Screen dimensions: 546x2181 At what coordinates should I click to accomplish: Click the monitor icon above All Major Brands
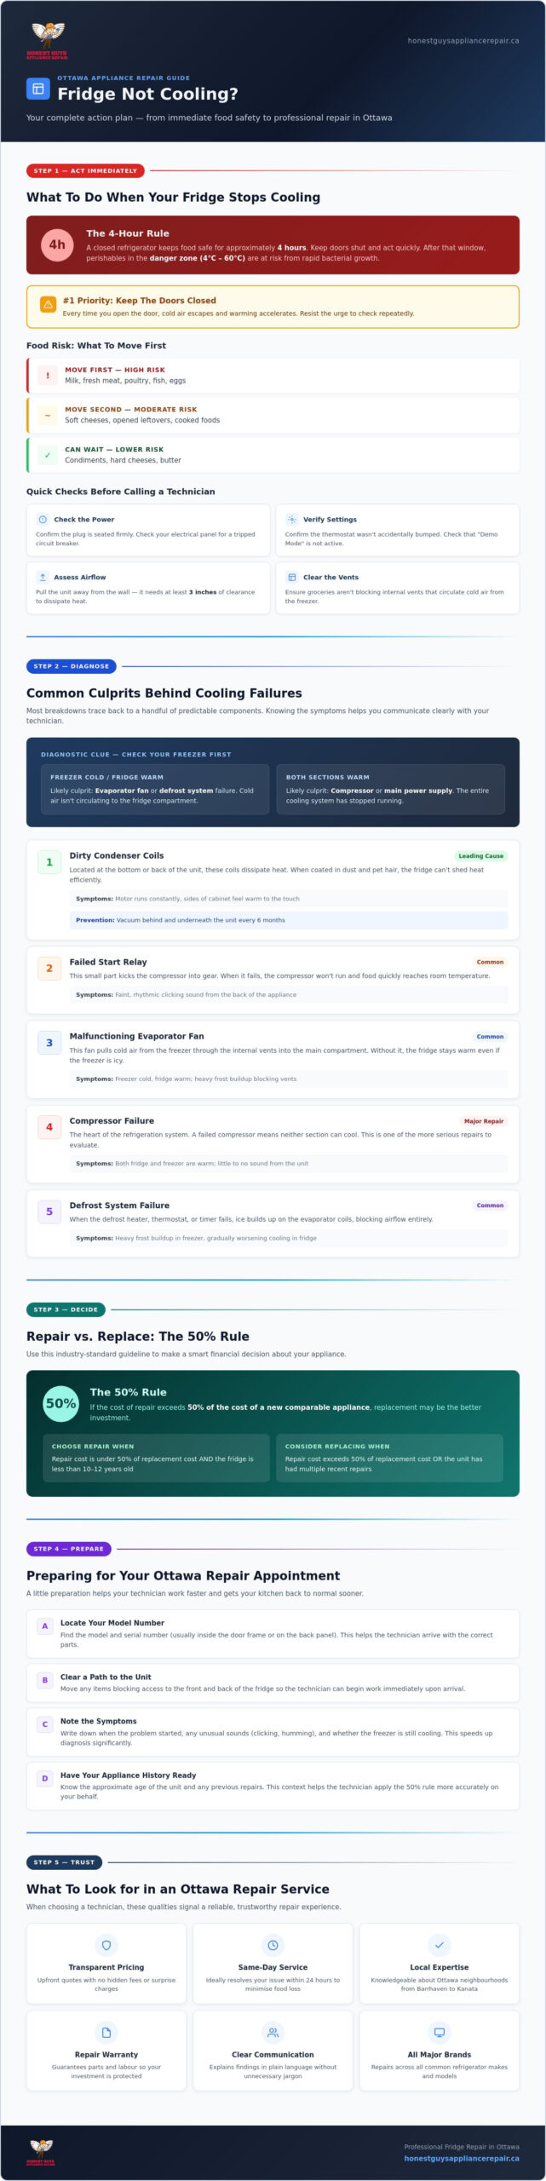(x=440, y=2032)
